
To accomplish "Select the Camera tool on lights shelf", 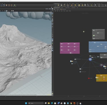I will [x=56, y=5].
